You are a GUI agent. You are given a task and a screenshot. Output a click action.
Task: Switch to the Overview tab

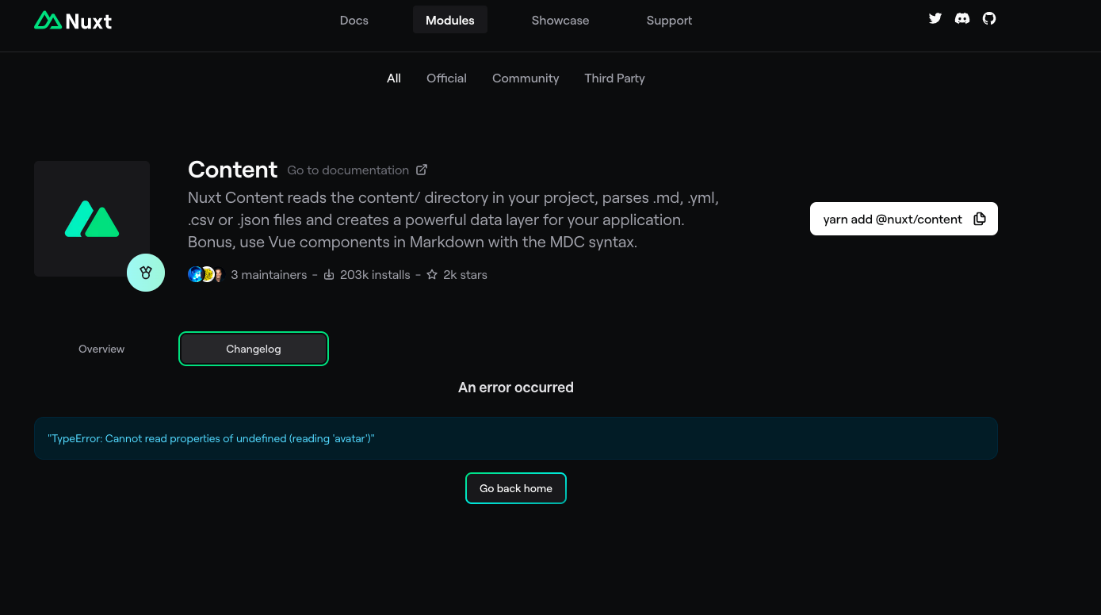(101, 349)
